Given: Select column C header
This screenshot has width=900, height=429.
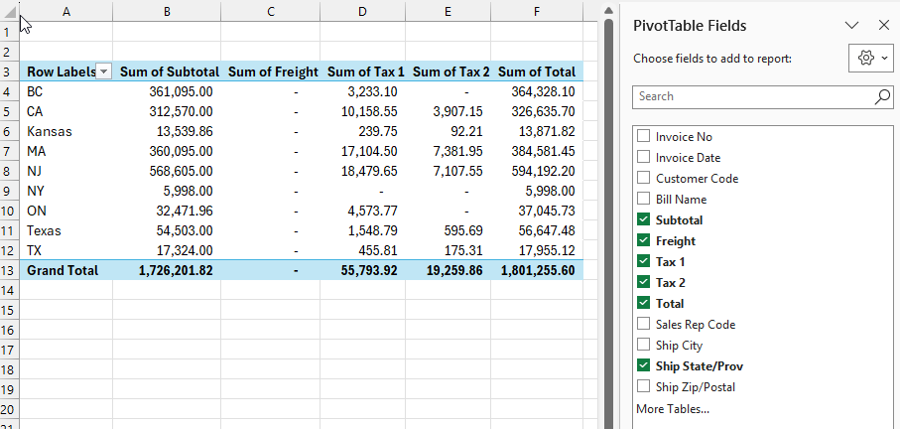Looking at the screenshot, I should (x=270, y=11).
